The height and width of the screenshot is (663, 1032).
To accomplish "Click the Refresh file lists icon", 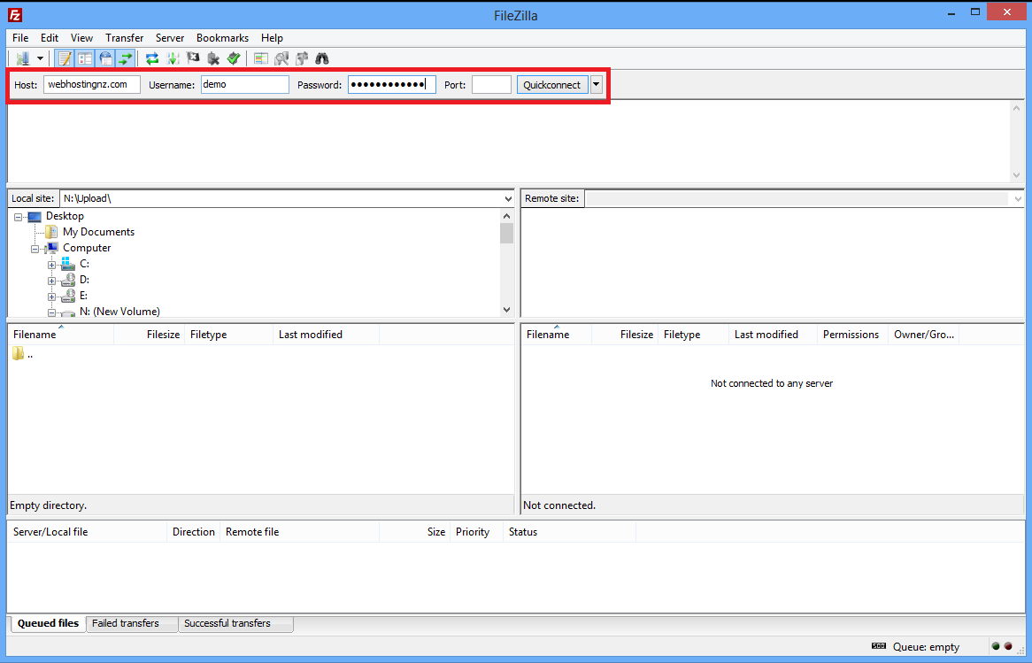I will pyautogui.click(x=152, y=58).
